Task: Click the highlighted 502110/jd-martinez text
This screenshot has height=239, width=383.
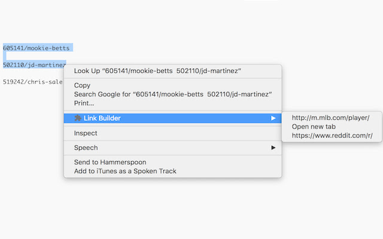Action: point(34,65)
